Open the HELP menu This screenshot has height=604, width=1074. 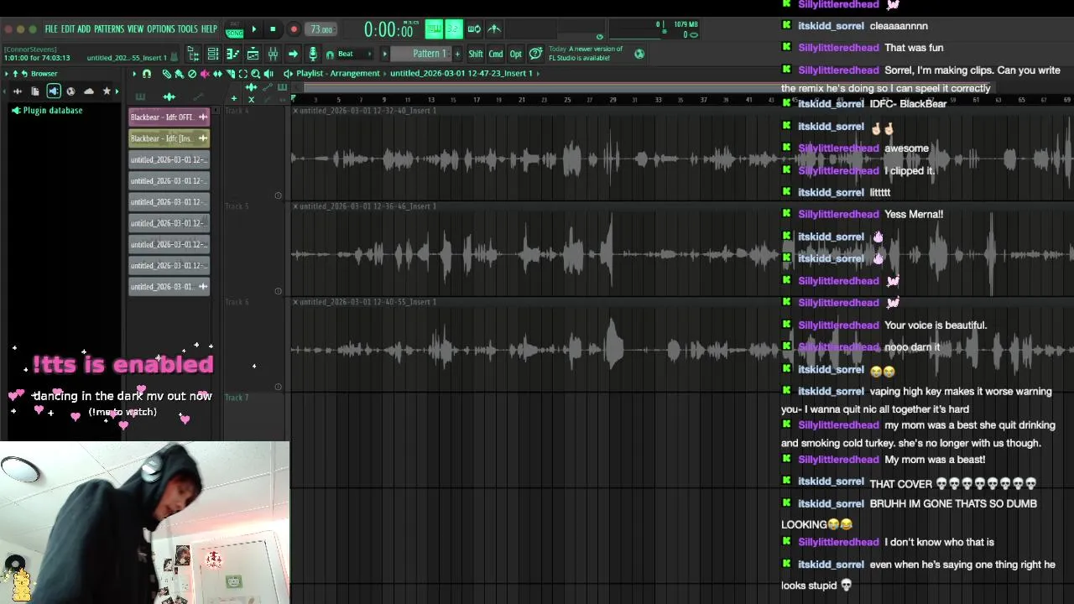coord(209,29)
